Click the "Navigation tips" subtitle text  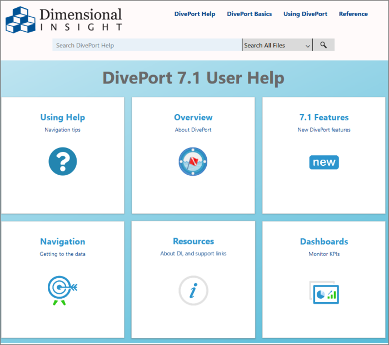[62, 130]
